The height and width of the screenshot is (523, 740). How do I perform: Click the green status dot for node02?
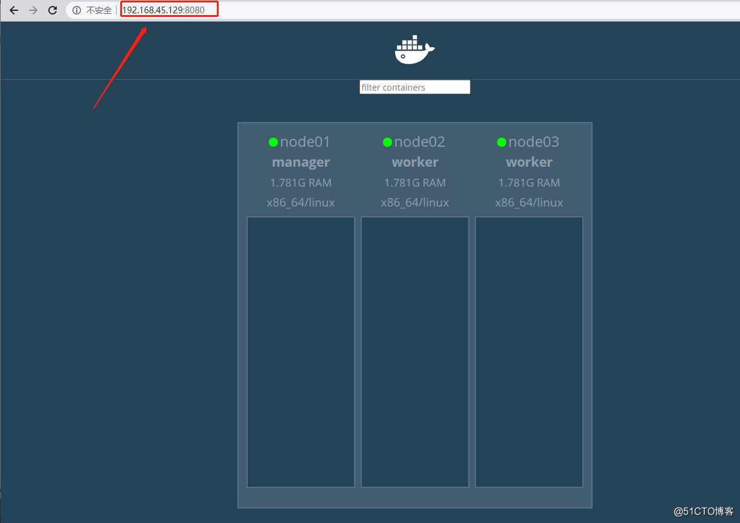pos(387,142)
